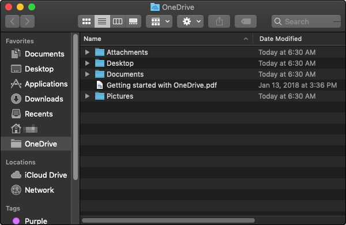Image resolution: width=346 pixels, height=225 pixels.
Task: Click the Favorites section heading
Action: 20,41
